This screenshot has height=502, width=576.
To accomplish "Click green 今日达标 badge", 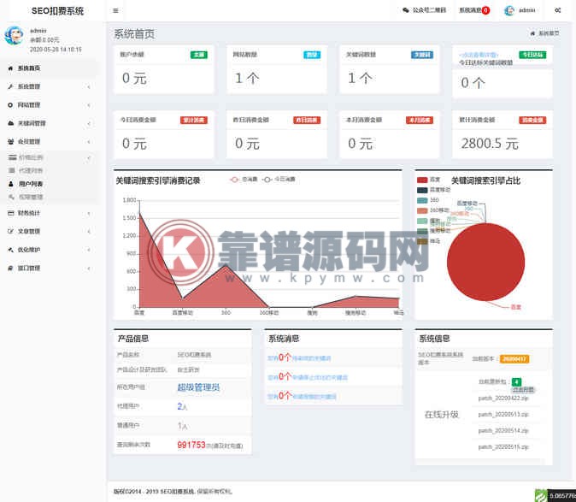I will [x=532, y=55].
